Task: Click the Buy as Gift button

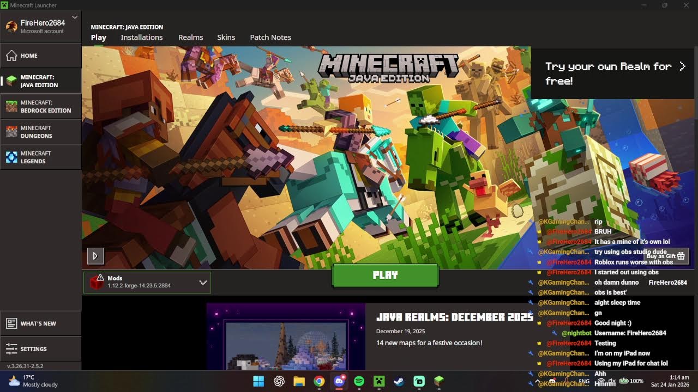Action: coord(665,256)
